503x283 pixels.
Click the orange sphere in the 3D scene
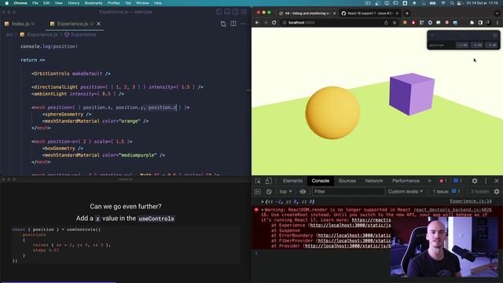click(332, 112)
